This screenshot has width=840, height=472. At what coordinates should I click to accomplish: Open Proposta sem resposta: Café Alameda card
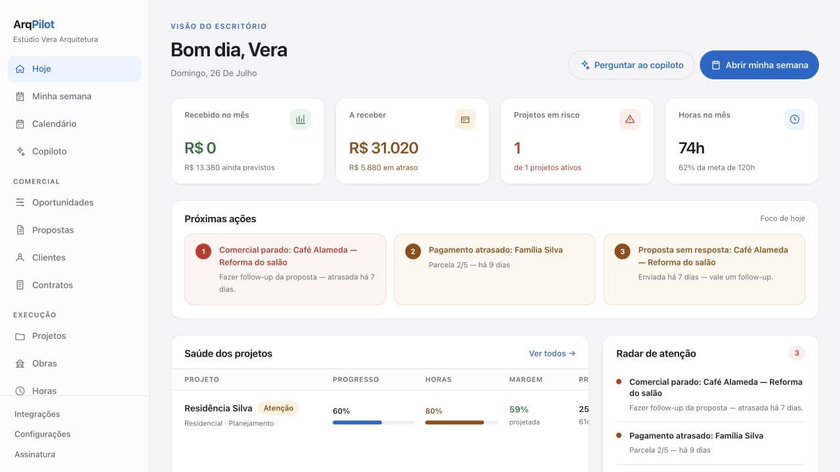(704, 269)
